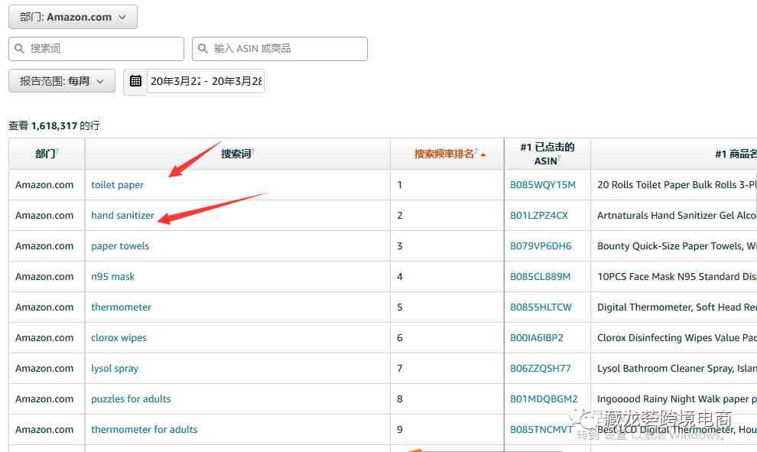
Task: Open the paper towels search term link
Action: (120, 246)
